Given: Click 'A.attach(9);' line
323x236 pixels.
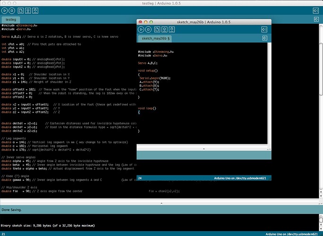Looking at the screenshot, I should pyautogui.click(x=149, y=82).
